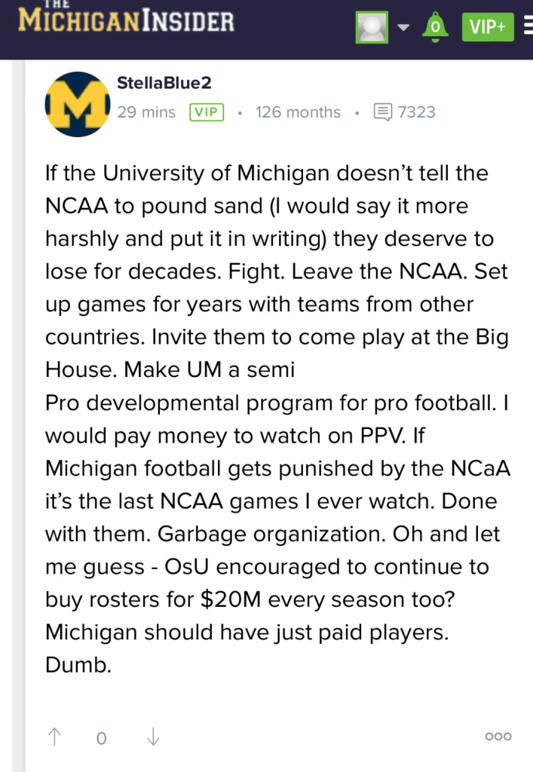Upvote the StellaBlue2 post
Image resolution: width=533 pixels, height=772 pixels.
[x=55, y=737]
